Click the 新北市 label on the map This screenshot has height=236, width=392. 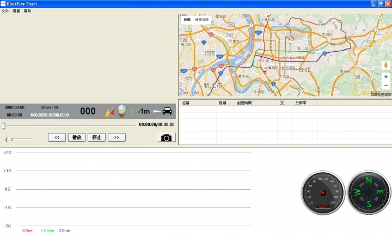click(x=213, y=86)
